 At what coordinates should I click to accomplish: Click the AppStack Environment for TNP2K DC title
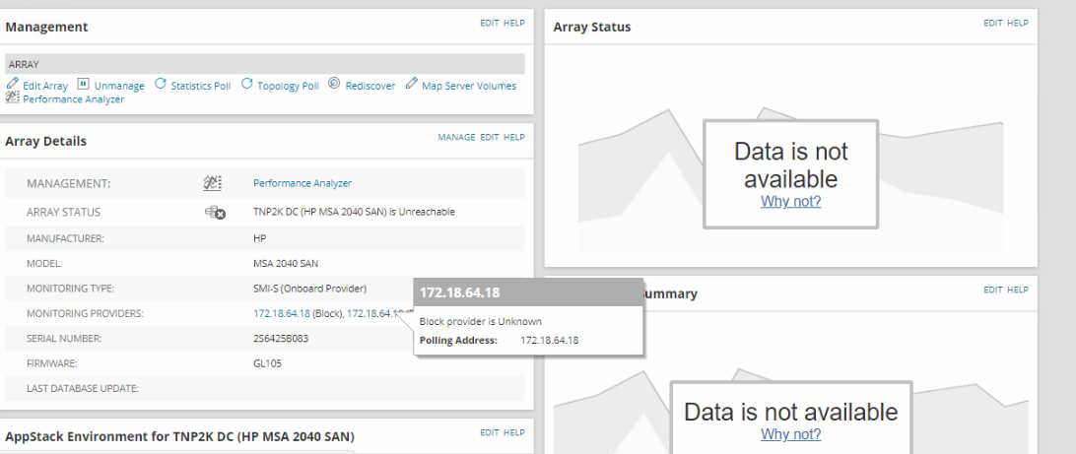(x=179, y=436)
